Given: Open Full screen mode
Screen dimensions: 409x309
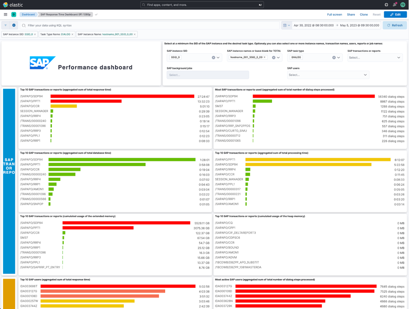Looking at the screenshot, I should (334, 15).
